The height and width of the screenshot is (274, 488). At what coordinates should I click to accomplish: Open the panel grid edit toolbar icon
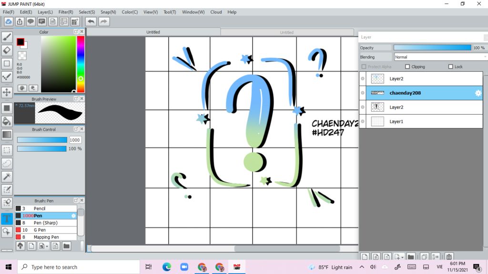tap(75, 21)
